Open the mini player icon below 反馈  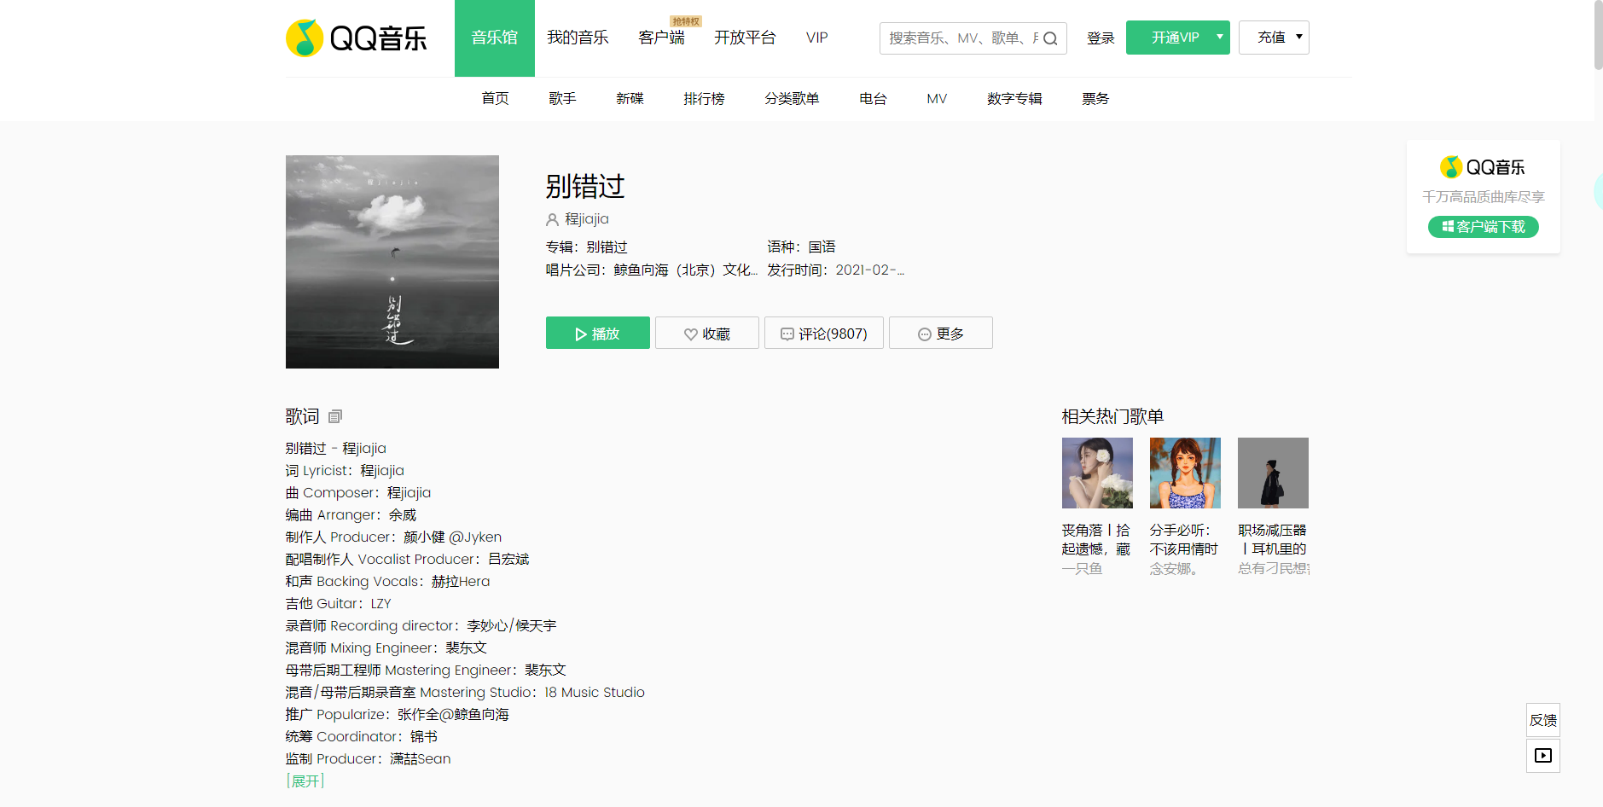click(1542, 756)
